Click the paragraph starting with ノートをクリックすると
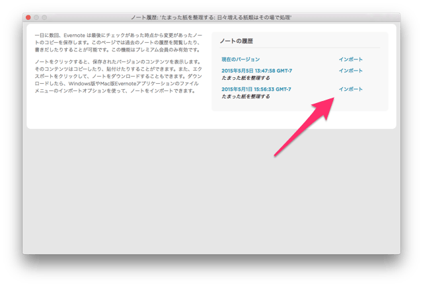This screenshot has width=423, height=286. pyautogui.click(x=118, y=76)
